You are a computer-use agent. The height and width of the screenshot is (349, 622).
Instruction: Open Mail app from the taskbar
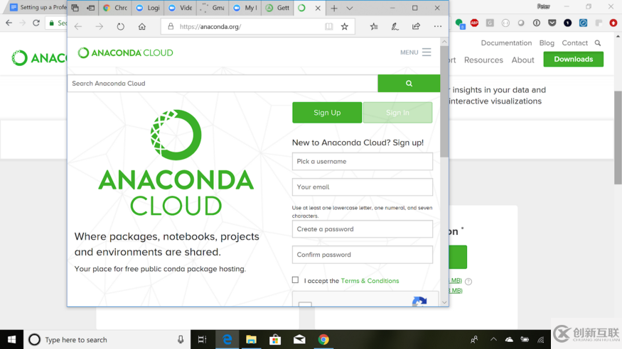(299, 340)
